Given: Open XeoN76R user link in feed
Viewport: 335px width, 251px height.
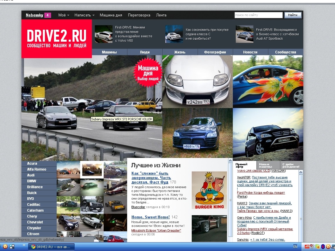Looking at the screenshot, I should (244, 178).
